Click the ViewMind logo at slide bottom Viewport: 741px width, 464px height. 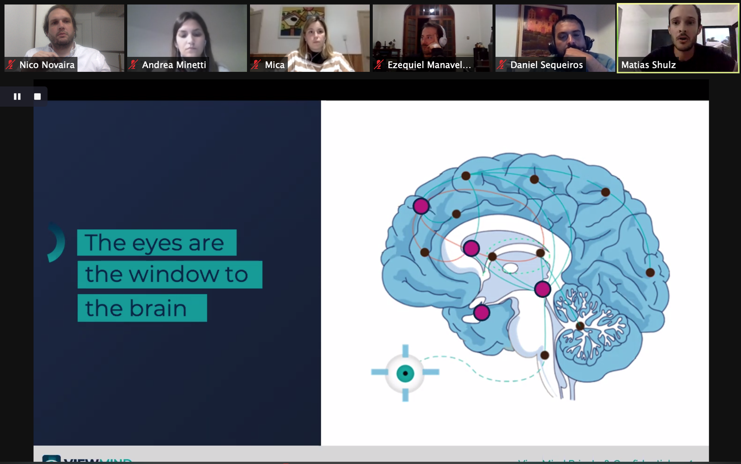click(x=87, y=459)
